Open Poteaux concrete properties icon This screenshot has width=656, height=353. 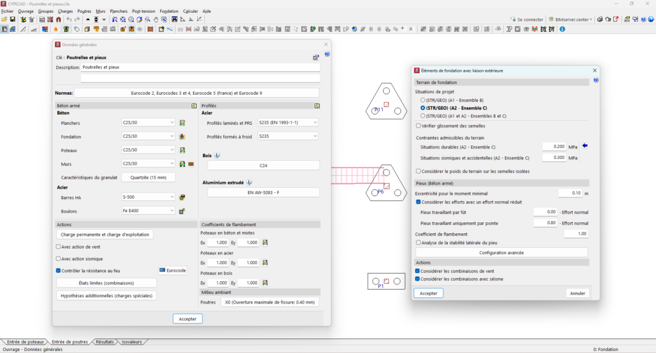pos(183,150)
